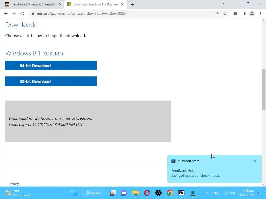The width and height of the screenshot is (266, 199).
Task: Open the Chrome extensions puzzle icon
Action: tap(235, 13)
